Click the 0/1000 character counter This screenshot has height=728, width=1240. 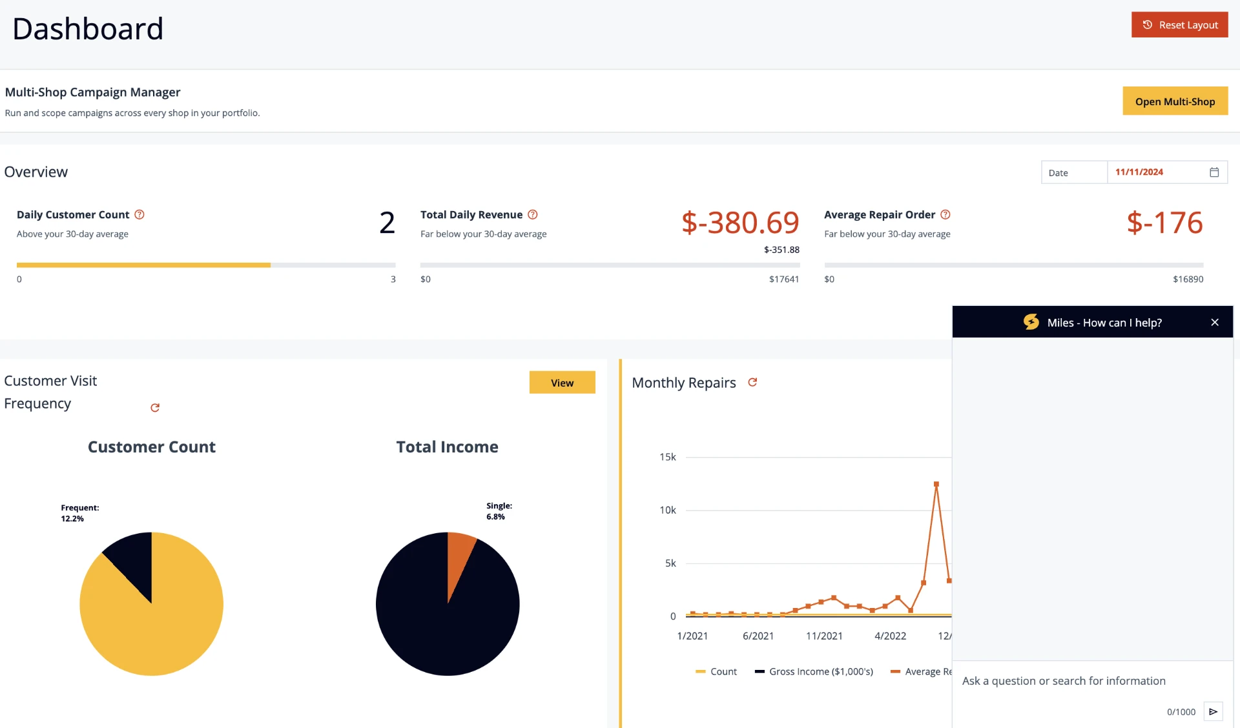[1181, 712]
